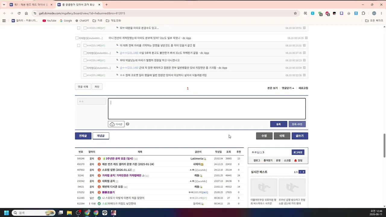Open the Extensions puzzle menu
The image size is (386, 217).
pyautogui.click(x=363, y=13)
